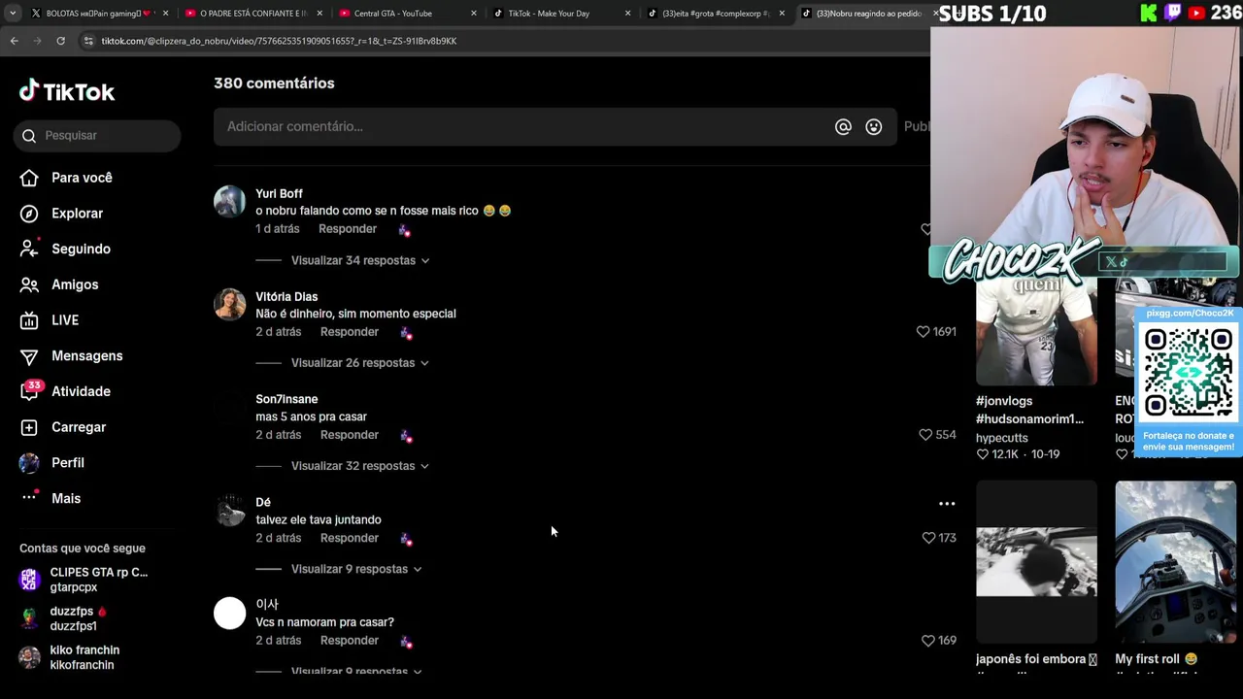The width and height of the screenshot is (1243, 699).
Task: Click the Adicionar comentário input field
Action: click(x=524, y=126)
